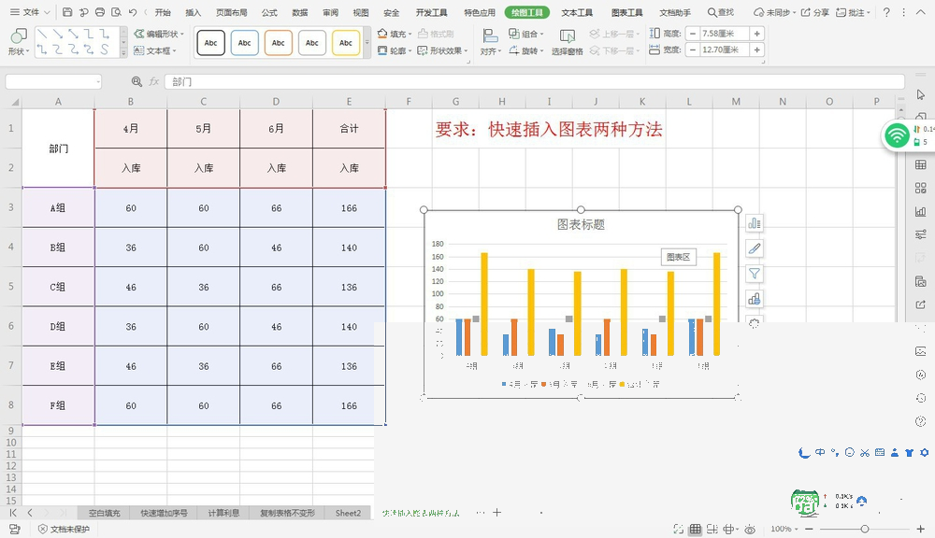Screen dimensions: 935x538
Task: Select the straight line shape
Action: point(42,34)
